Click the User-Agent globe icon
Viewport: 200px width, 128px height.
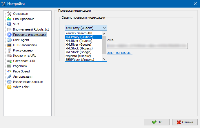(9, 40)
